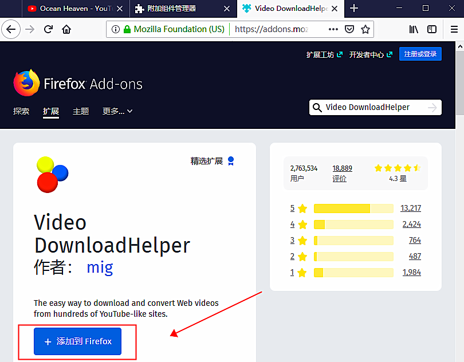The image size is (464, 362).
Task: Open the Firefox hamburger menu
Action: pyautogui.click(x=454, y=29)
